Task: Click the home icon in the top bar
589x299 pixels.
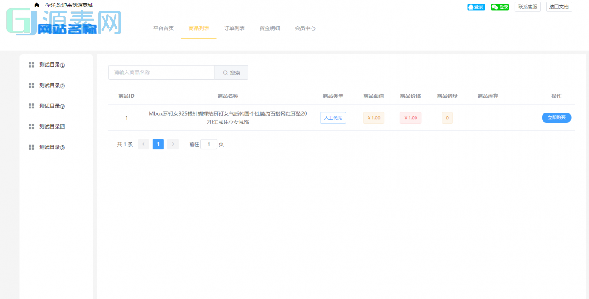Action: pyautogui.click(x=36, y=5)
